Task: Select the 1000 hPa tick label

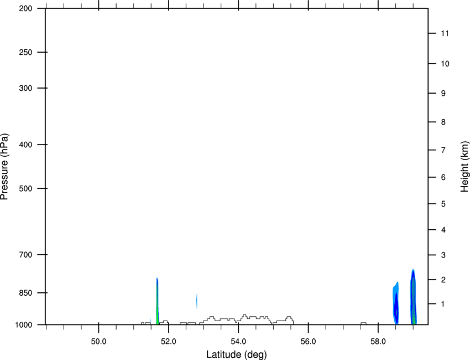Action: [x=24, y=325]
